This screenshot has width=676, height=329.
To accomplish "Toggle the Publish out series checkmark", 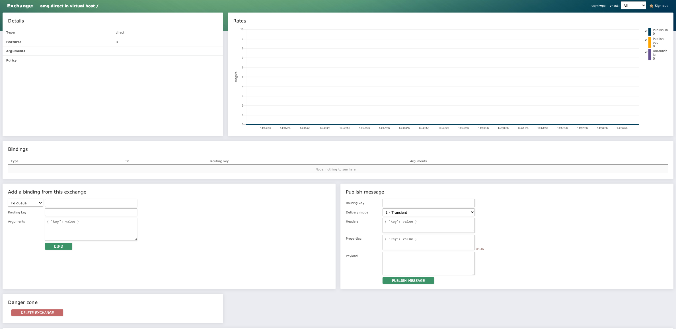I will point(646,40).
